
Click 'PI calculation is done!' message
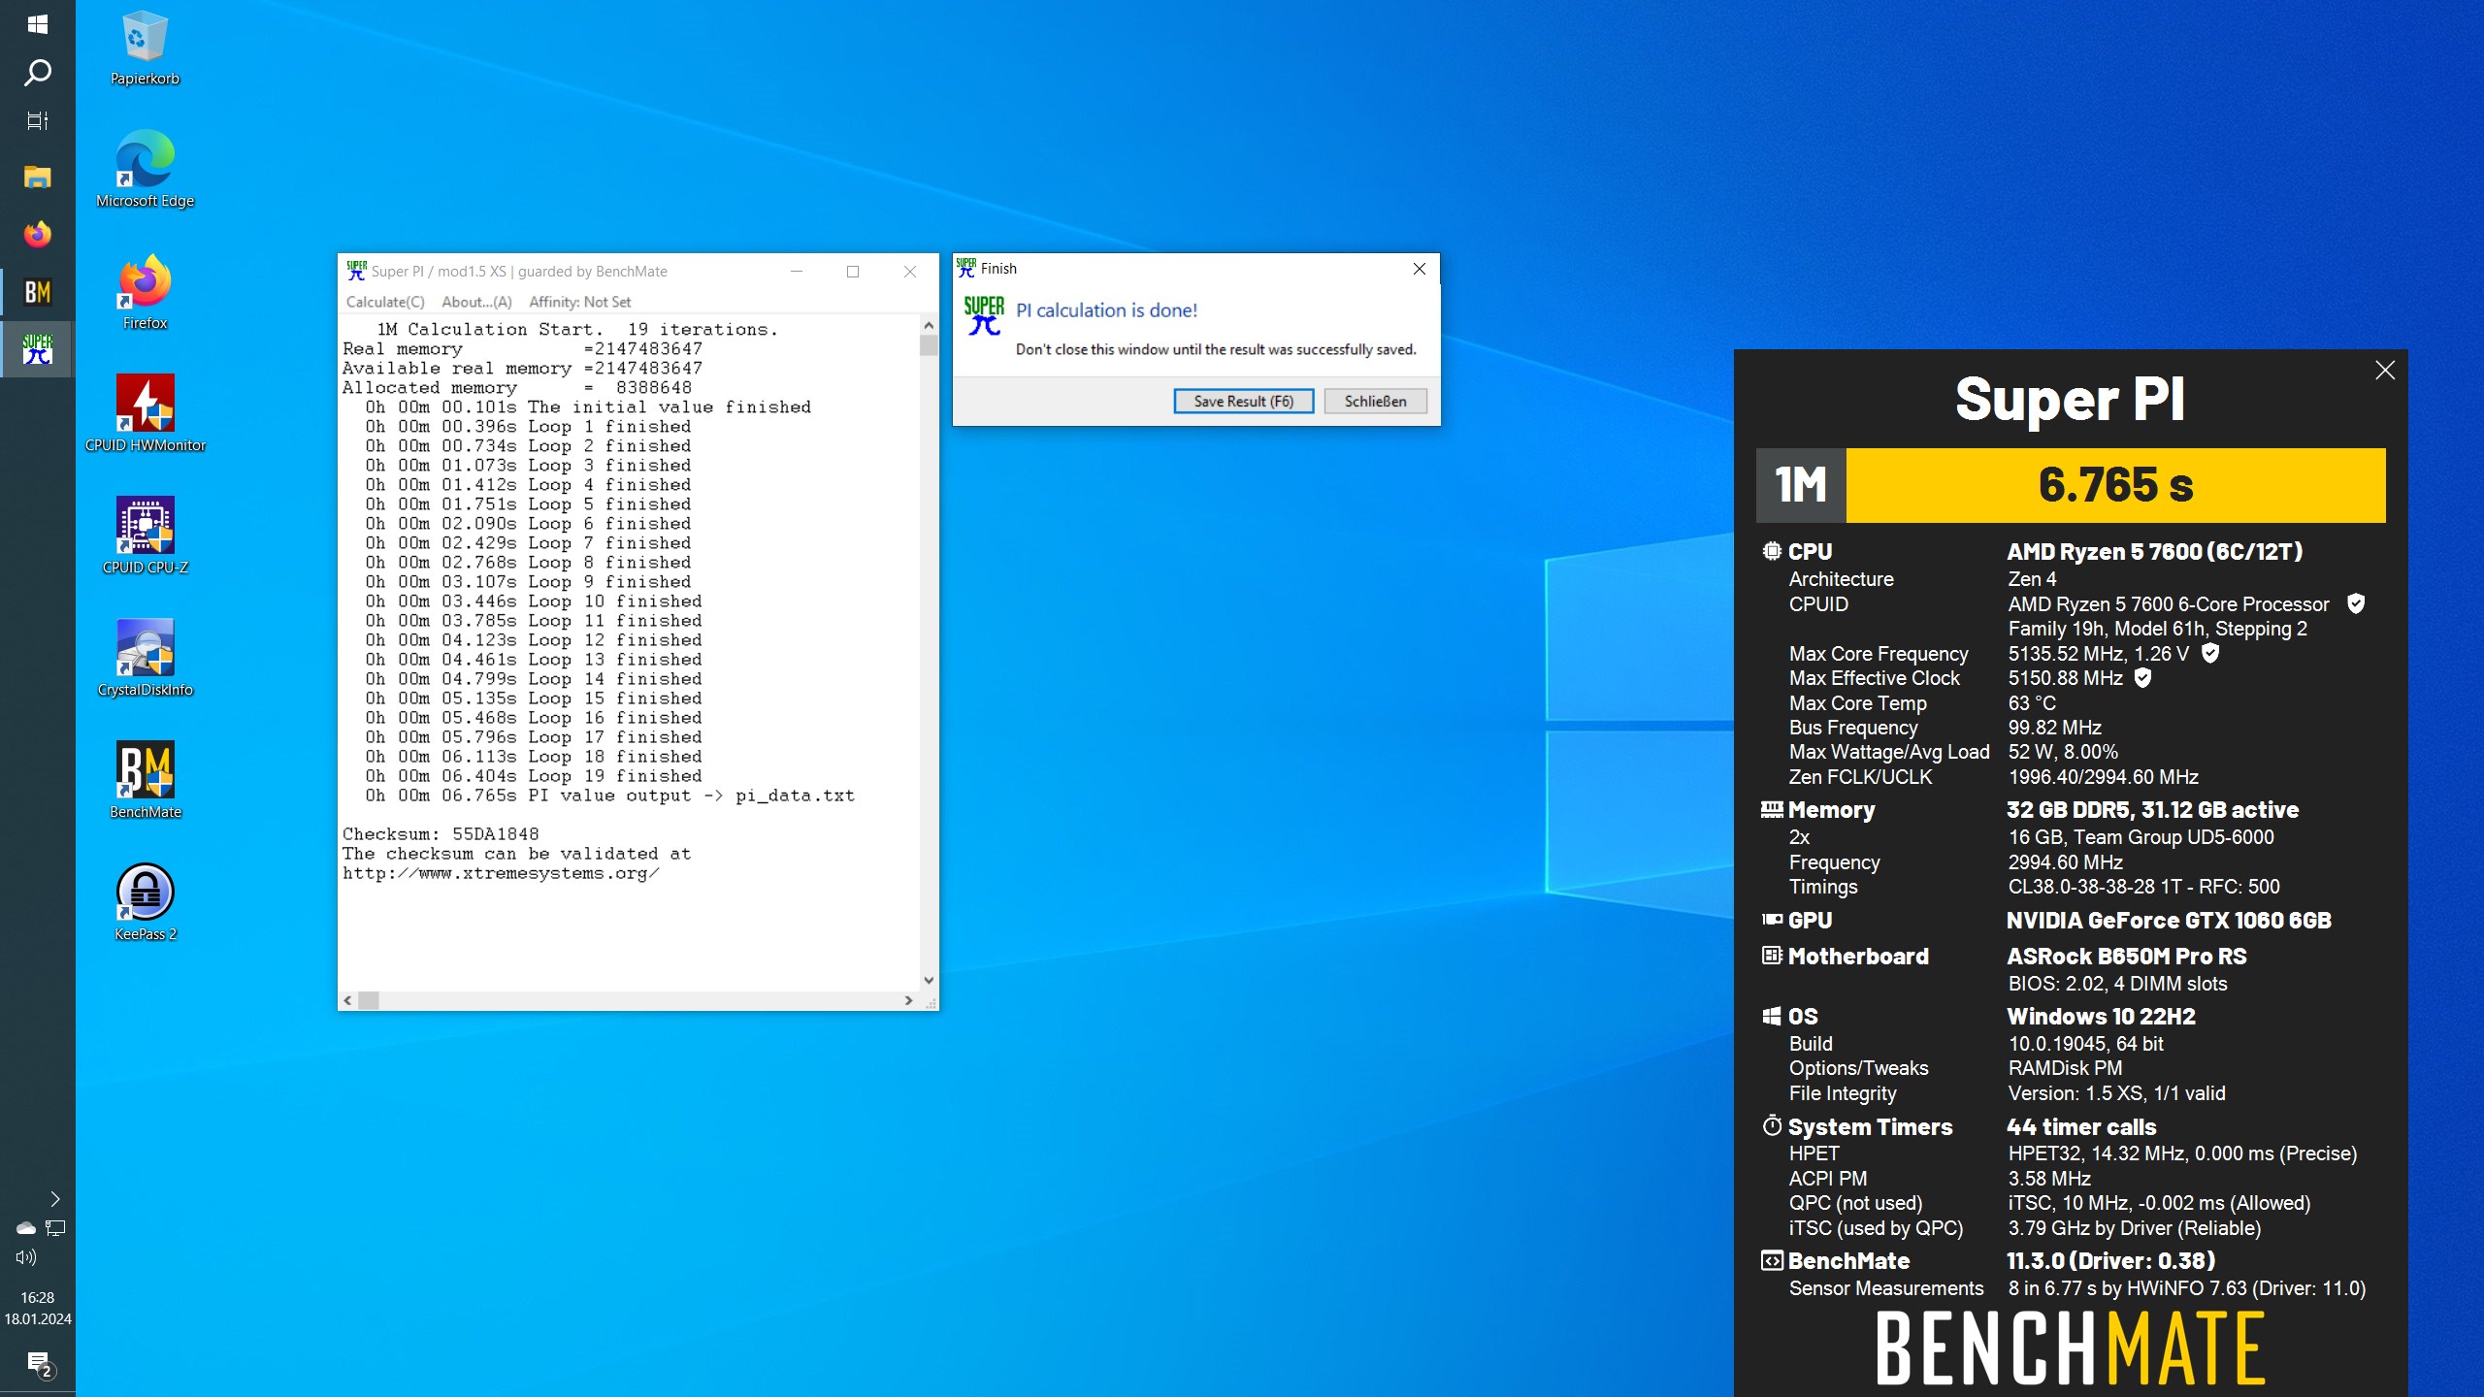1106,310
